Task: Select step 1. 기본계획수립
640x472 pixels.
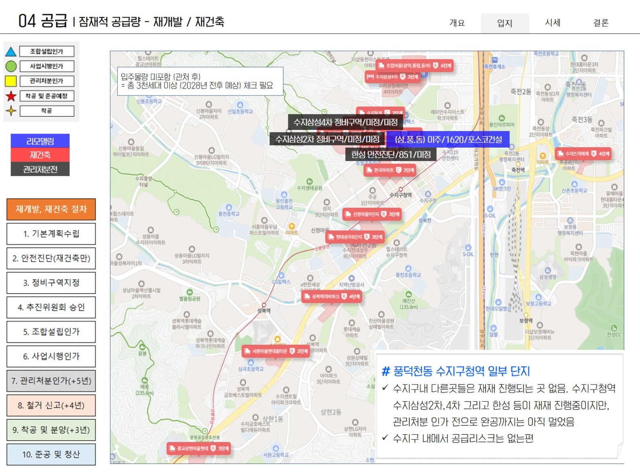Action: coord(51,234)
